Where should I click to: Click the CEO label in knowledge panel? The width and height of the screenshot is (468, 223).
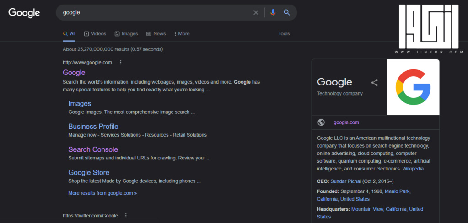pos(323,181)
